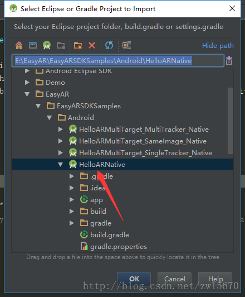Click Android Studio icon in title bar

click(x=13, y=8)
